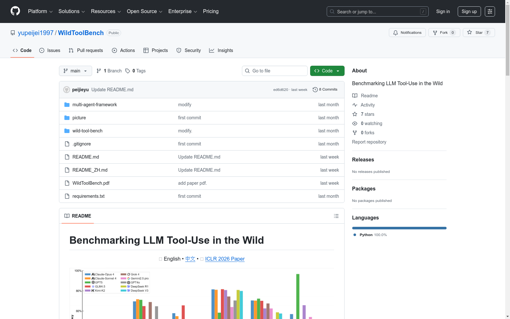Click the Sign up button

(469, 11)
